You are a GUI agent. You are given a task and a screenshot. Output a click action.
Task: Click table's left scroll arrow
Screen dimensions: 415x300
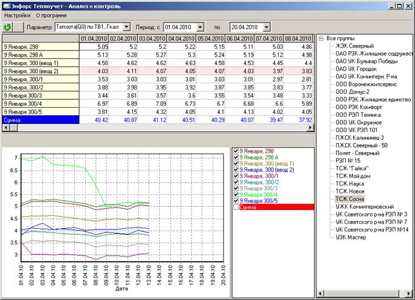[x=6, y=128]
